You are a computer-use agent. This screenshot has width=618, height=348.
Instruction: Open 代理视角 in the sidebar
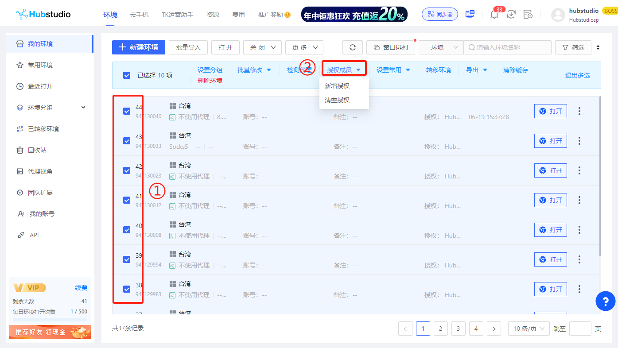pos(49,171)
